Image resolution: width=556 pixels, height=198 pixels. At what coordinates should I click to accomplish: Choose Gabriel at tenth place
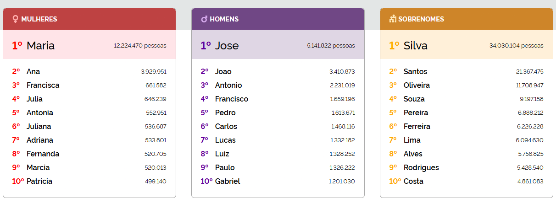(227, 182)
